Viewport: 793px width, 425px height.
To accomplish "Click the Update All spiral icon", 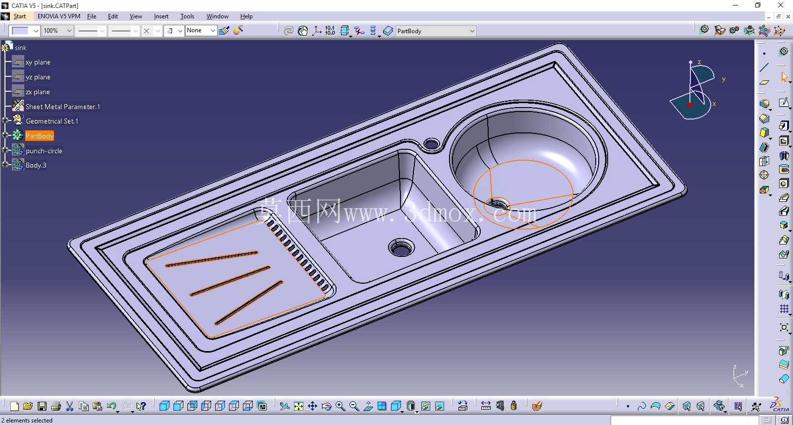I will (x=289, y=31).
